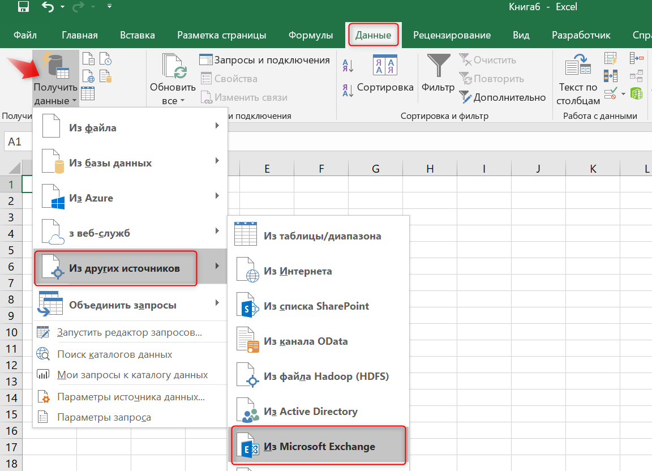Click the From Table/Range small ribbon icon
Screen dimensions: 652x471
click(88, 93)
